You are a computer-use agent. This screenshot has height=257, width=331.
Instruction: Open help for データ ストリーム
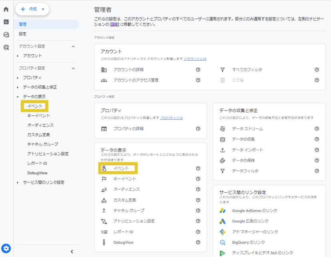tap(317, 129)
